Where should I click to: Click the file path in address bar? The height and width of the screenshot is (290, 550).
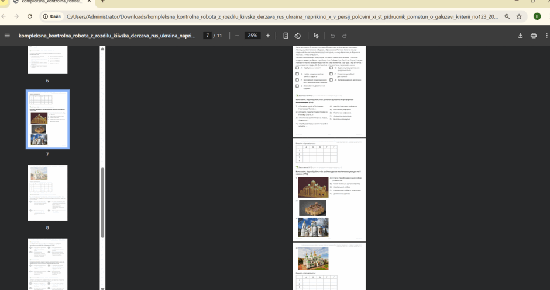pyautogui.click(x=282, y=16)
